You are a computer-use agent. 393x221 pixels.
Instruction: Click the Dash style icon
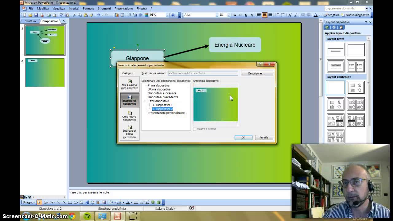click(142, 202)
